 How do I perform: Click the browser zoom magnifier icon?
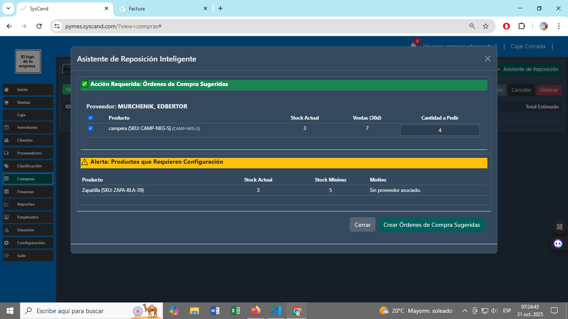coord(472,26)
